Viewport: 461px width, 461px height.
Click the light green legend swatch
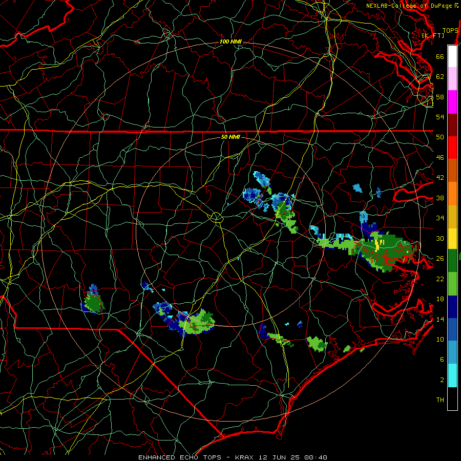coord(452,284)
